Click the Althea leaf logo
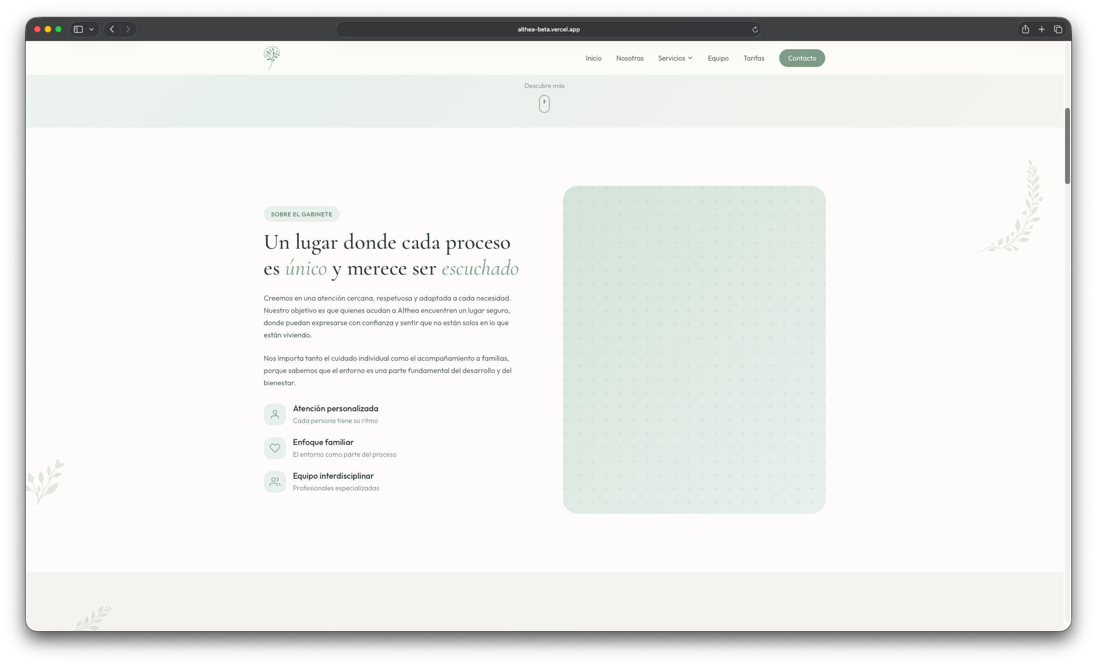 272,58
